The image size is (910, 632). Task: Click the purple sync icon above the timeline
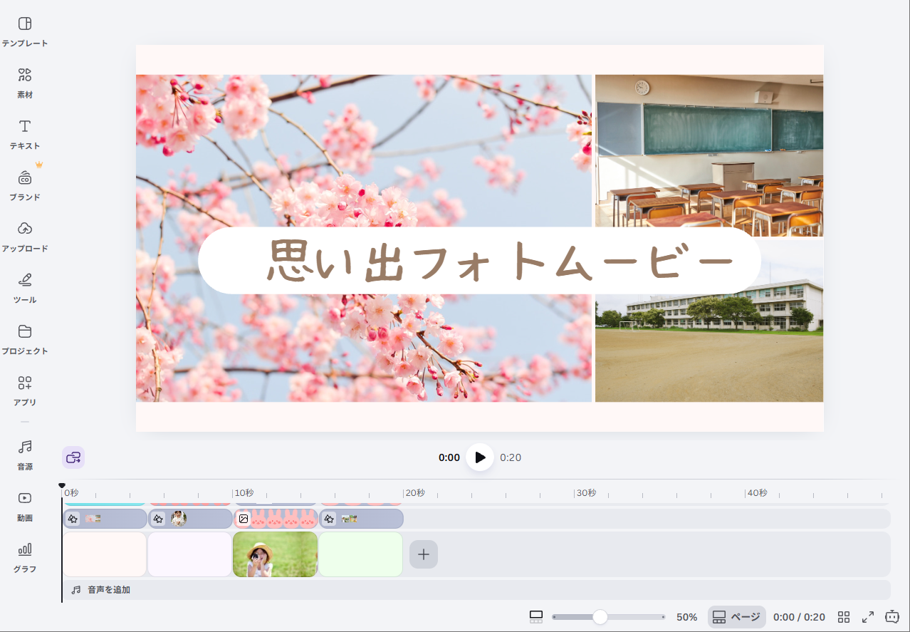click(73, 457)
